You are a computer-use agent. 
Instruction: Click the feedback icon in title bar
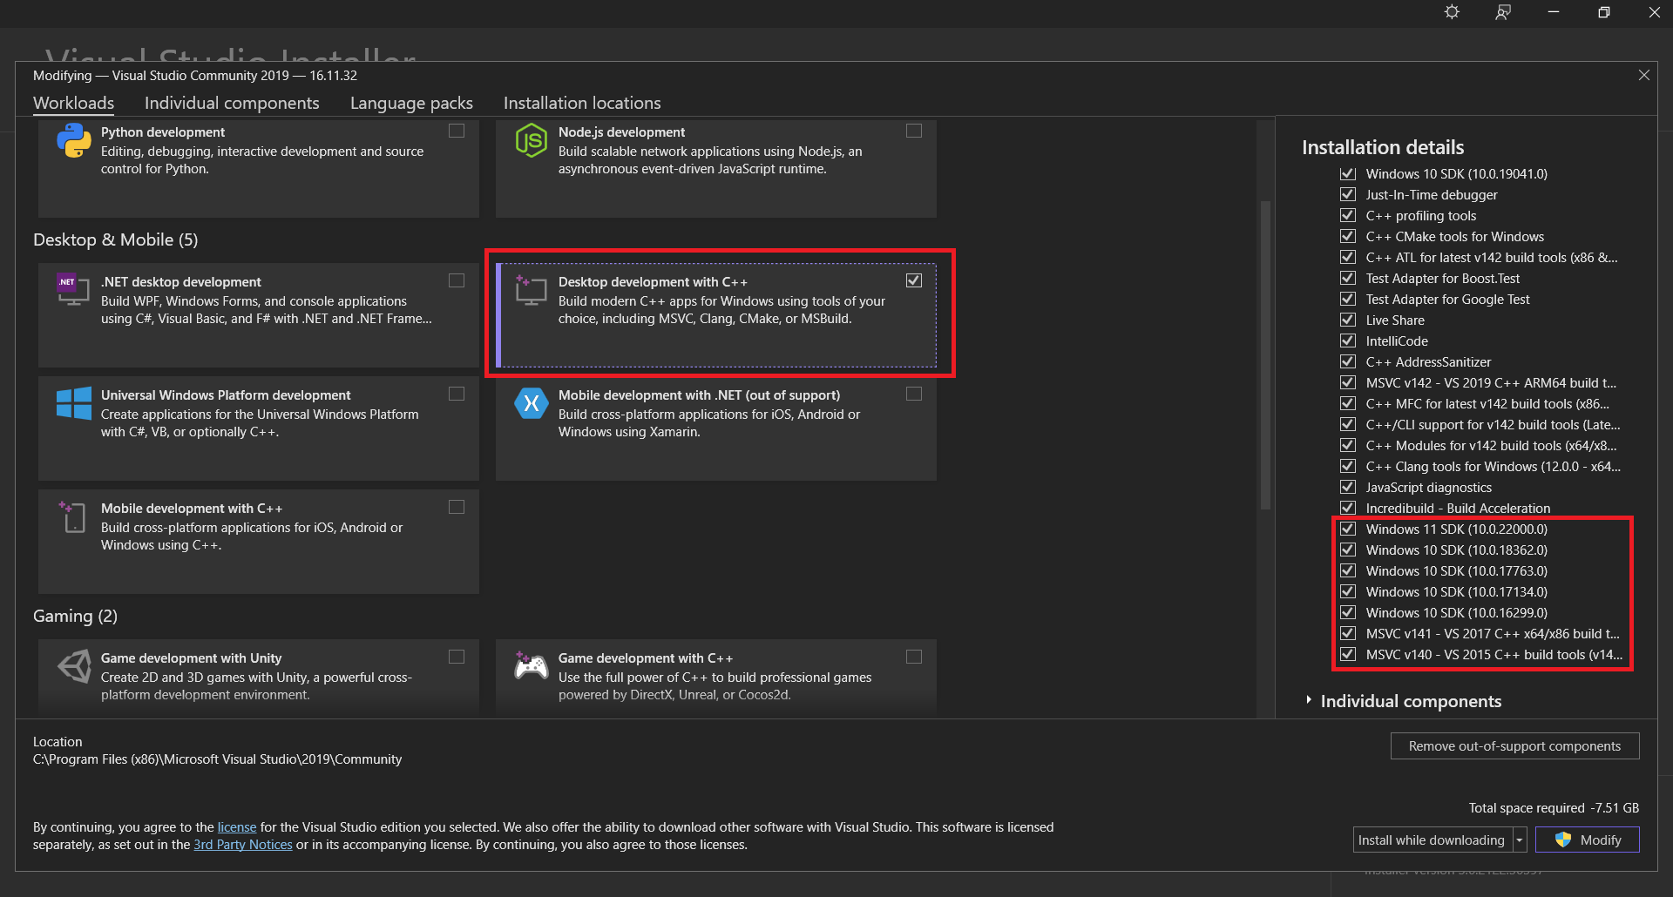[1503, 12]
